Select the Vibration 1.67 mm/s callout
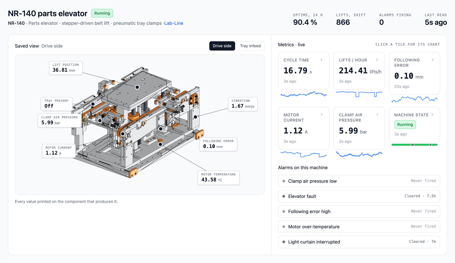Image resolution: width=455 pixels, height=263 pixels. tap(243, 104)
